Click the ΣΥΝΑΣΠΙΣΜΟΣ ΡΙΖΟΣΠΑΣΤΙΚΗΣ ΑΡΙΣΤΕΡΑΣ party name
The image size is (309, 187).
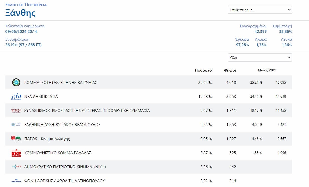87,110
